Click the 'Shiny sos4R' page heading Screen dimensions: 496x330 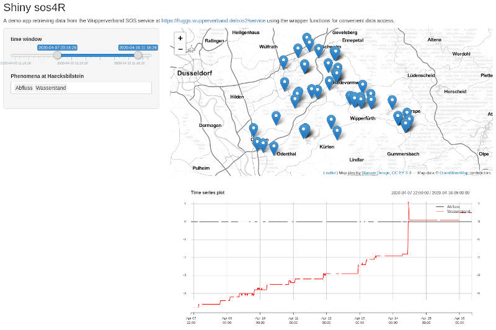tap(34, 7)
